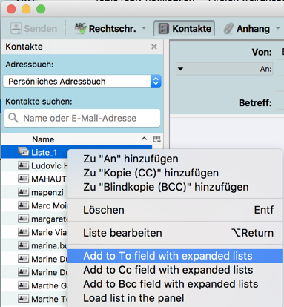
Task: Click the contact card icon beside Marc Moi
Action: (23, 205)
